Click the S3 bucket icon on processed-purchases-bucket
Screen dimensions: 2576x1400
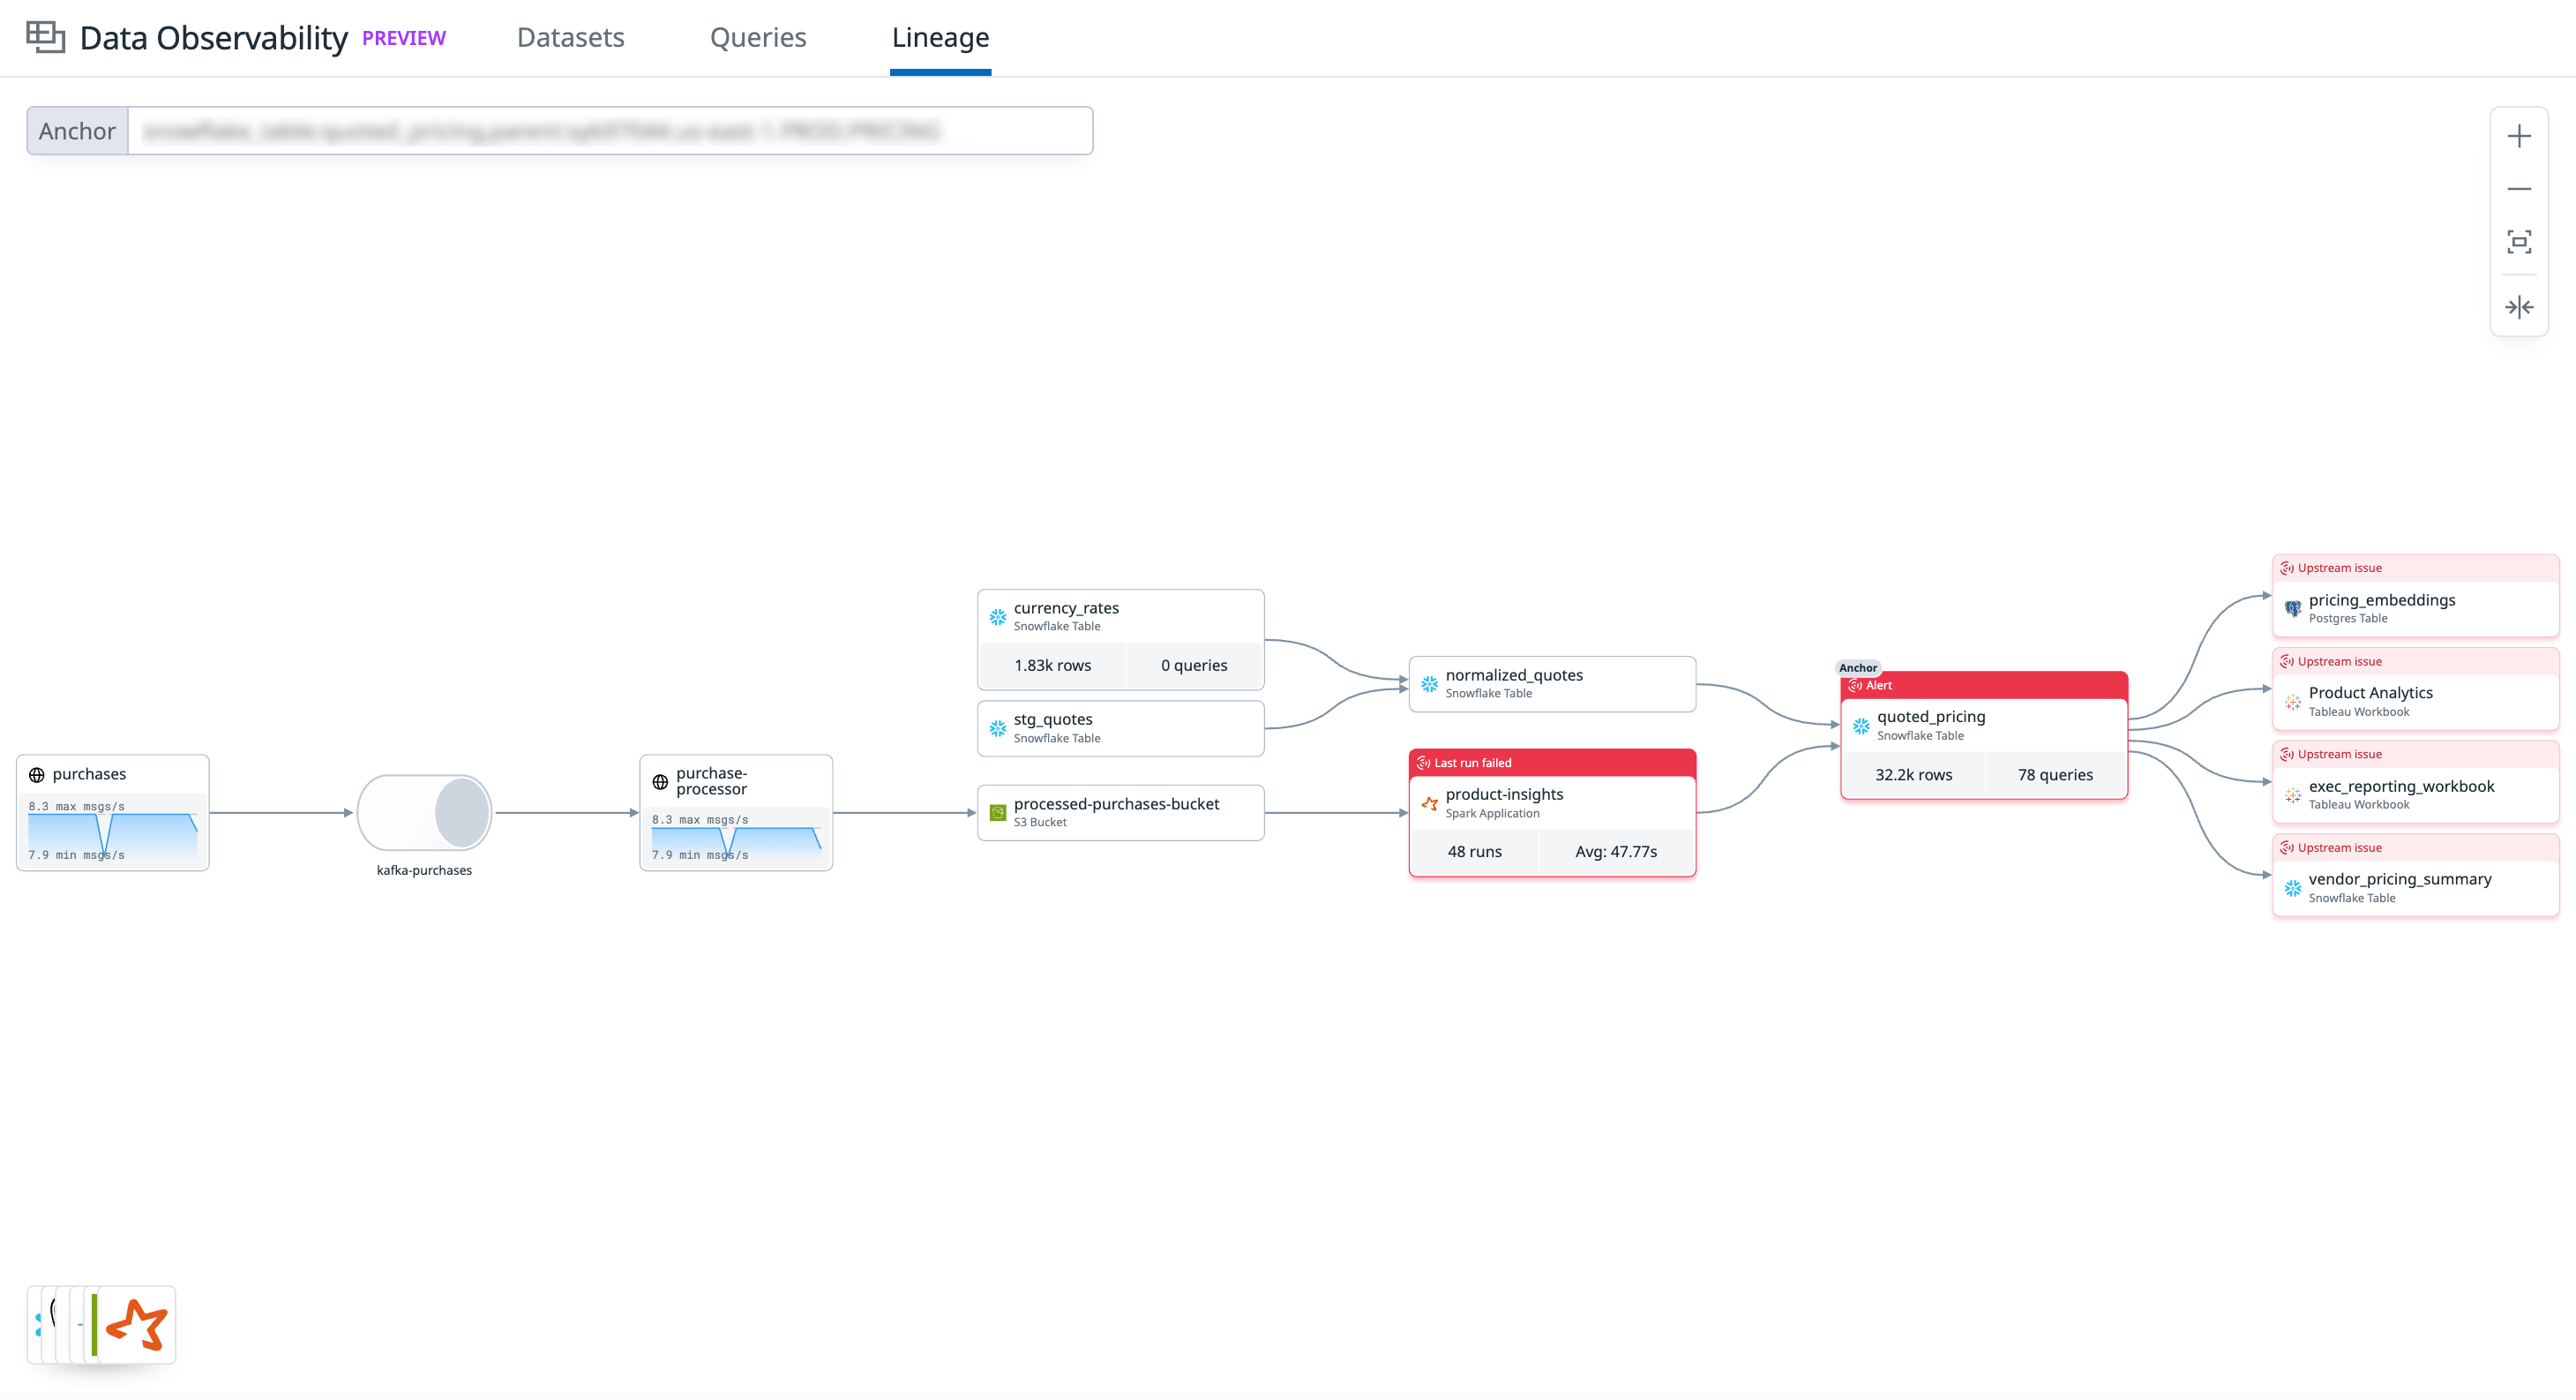997,811
